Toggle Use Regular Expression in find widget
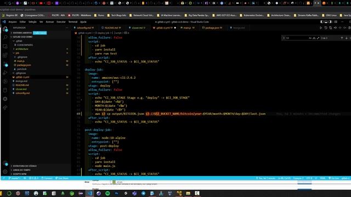351x197 pixels. (318, 38)
